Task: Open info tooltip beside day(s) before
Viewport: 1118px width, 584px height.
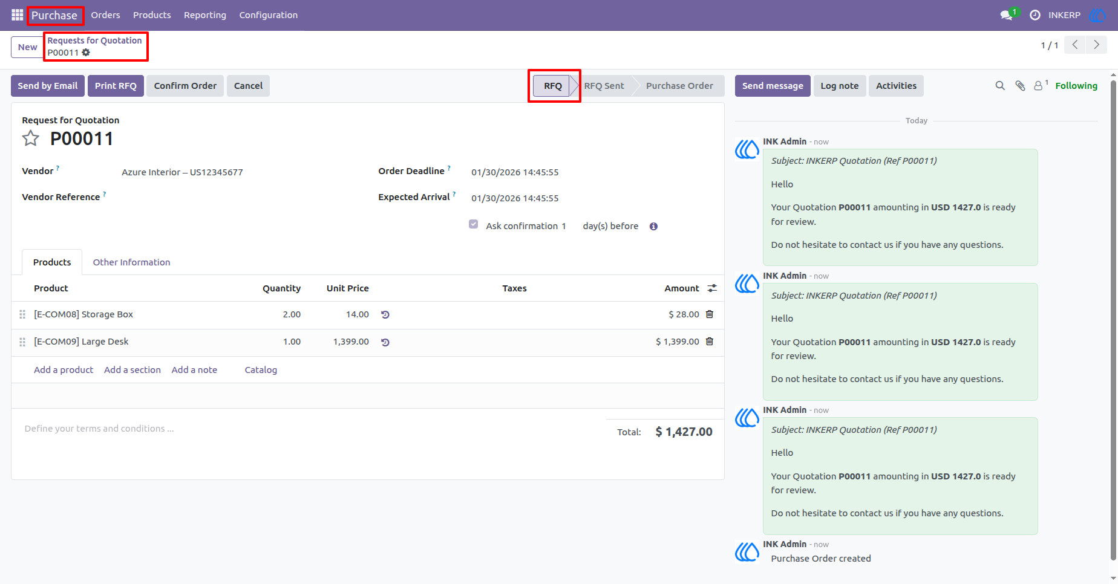Action: coord(653,227)
